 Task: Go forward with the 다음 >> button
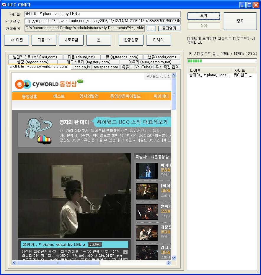click(x=44, y=40)
